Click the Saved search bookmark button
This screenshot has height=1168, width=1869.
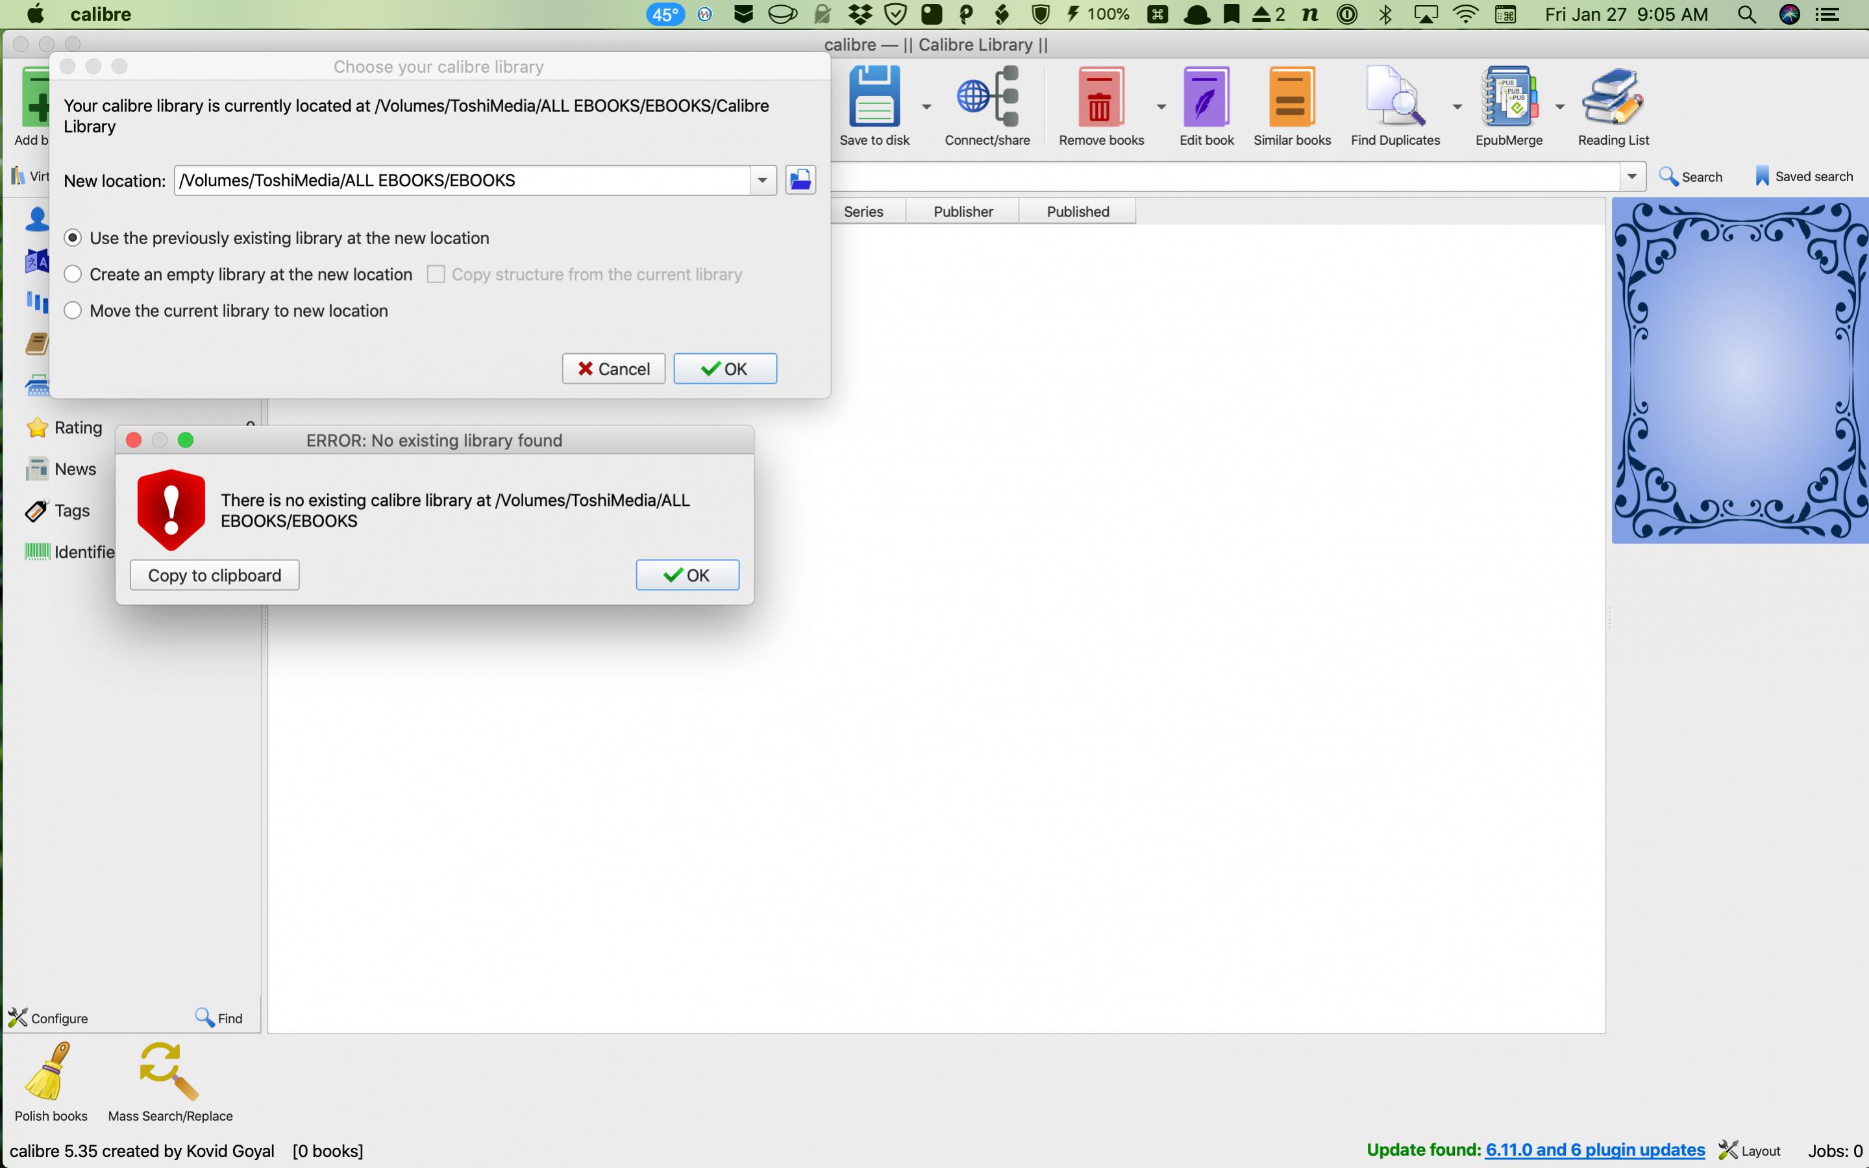[1803, 177]
